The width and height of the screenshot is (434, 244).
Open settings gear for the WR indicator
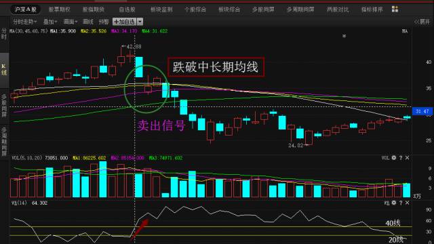[393, 203]
